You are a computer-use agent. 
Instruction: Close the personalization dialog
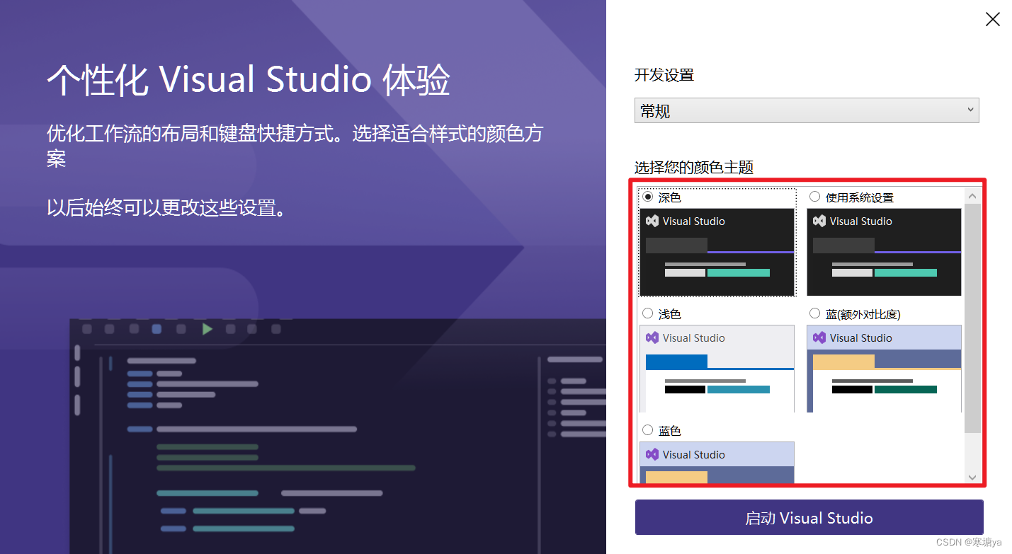993,19
